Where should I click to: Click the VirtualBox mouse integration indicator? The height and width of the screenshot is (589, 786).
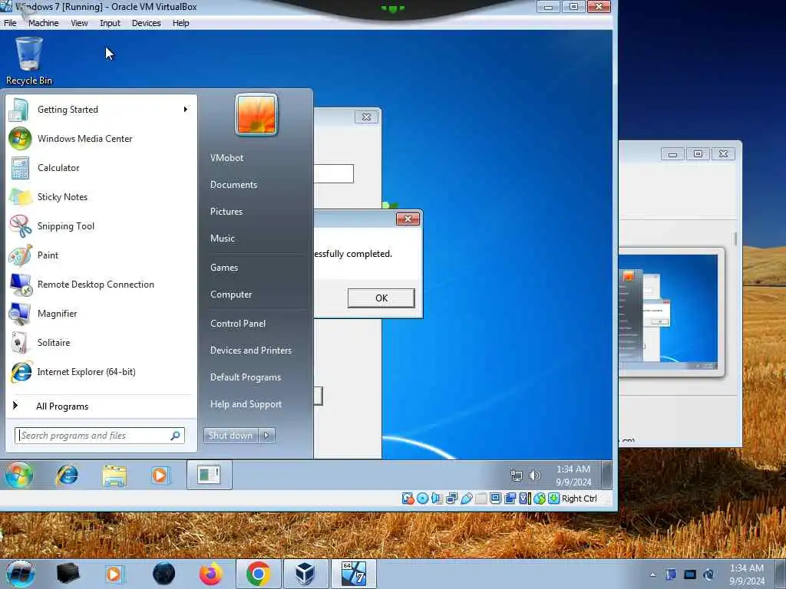(x=540, y=499)
